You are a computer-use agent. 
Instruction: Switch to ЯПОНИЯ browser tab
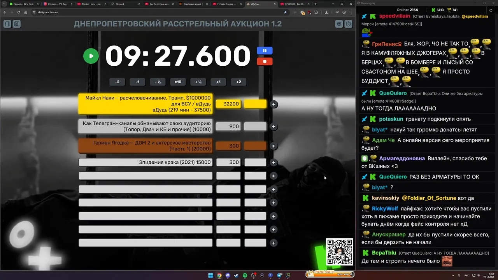(x=295, y=4)
